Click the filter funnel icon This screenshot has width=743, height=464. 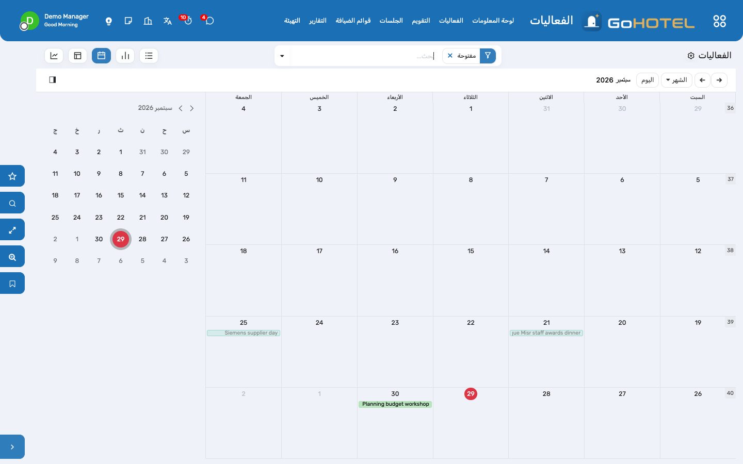(488, 56)
